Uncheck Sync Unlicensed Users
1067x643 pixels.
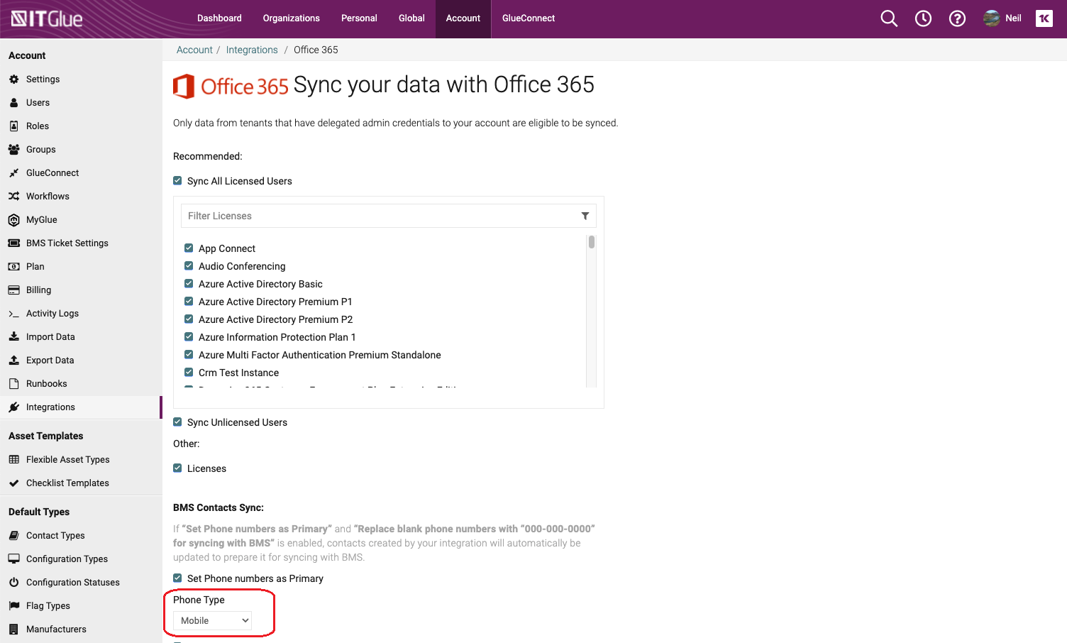pos(177,422)
